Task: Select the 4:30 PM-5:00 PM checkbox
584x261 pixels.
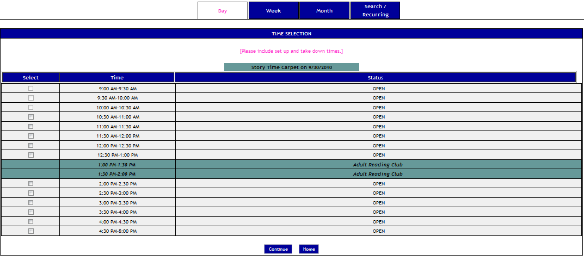Action: (x=31, y=231)
